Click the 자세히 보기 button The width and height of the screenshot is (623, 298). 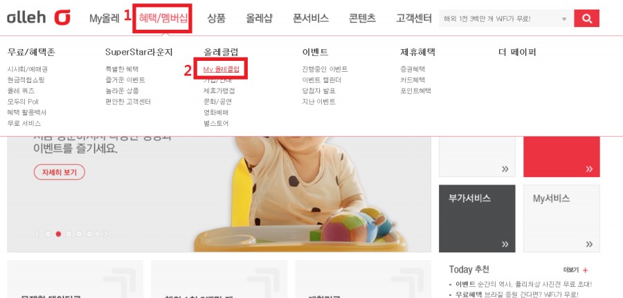click(x=60, y=172)
